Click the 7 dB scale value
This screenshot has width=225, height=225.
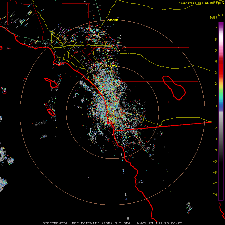(x=216, y=28)
